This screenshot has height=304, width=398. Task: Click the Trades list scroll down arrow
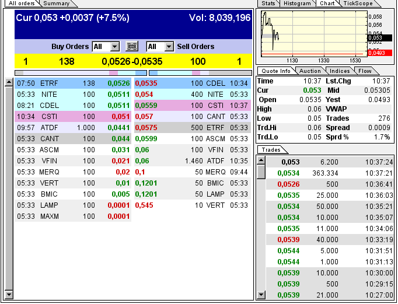(x=261, y=295)
